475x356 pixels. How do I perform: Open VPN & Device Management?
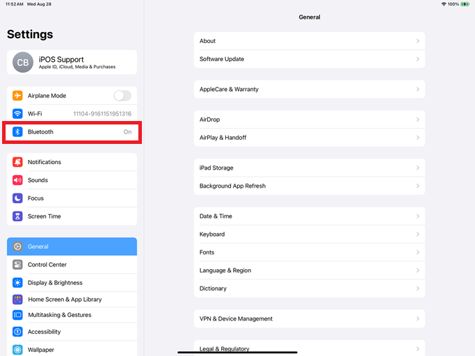tap(309, 318)
